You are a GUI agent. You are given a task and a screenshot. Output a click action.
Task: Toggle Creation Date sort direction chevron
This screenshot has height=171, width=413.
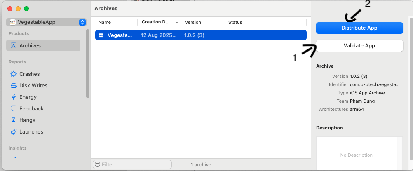click(x=177, y=22)
